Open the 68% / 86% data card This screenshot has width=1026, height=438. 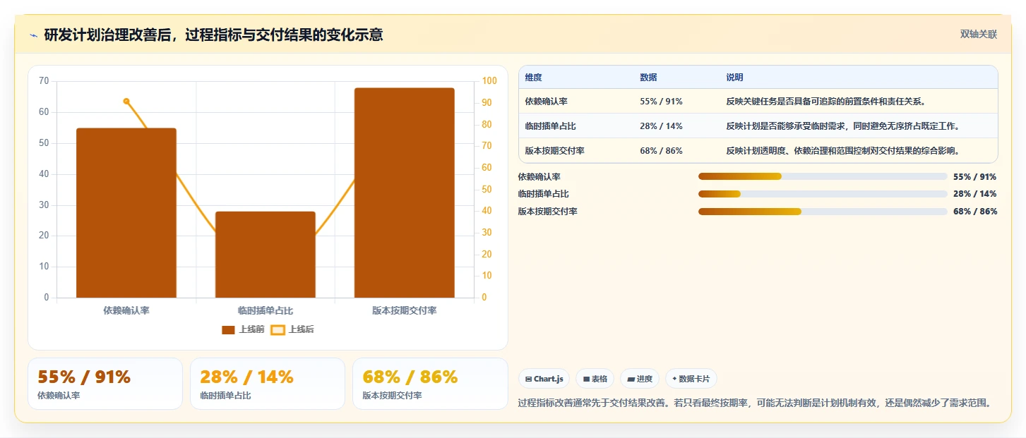tap(430, 384)
